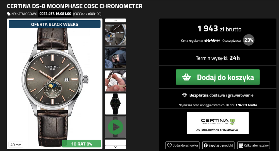Click the catalog number tag icon
Image resolution: width=279 pixels, height=151 pixels.
9,14
